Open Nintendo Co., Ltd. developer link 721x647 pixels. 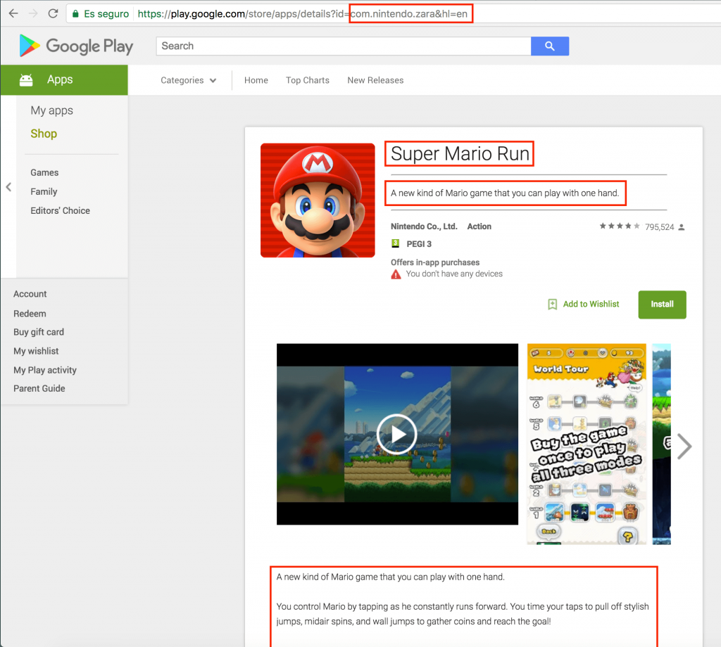424,226
